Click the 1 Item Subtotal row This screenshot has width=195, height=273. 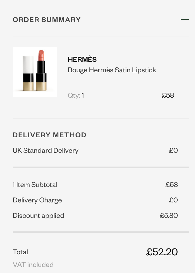[x=95, y=184]
